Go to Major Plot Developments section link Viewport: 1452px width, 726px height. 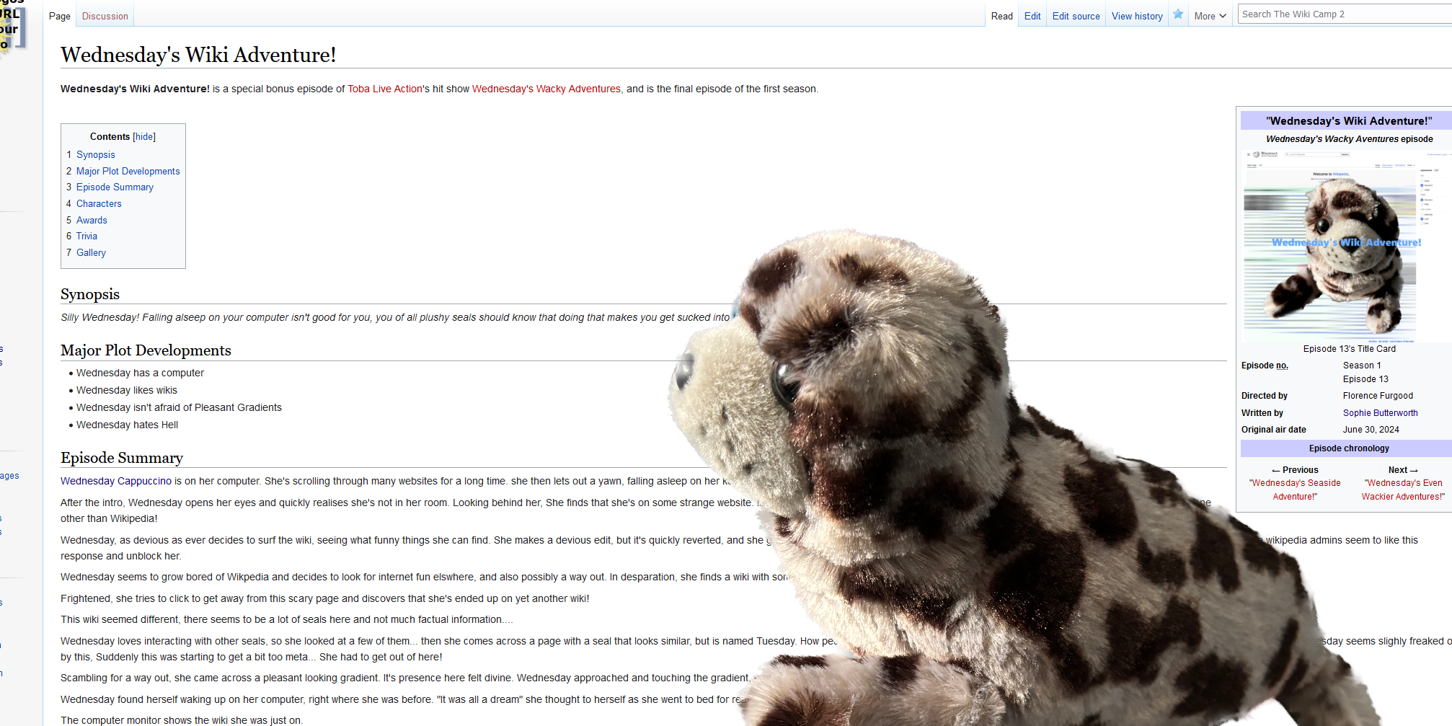coord(128,172)
